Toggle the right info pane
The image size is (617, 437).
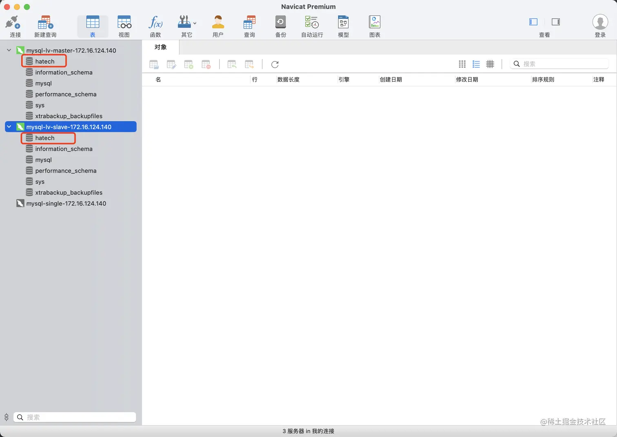556,22
